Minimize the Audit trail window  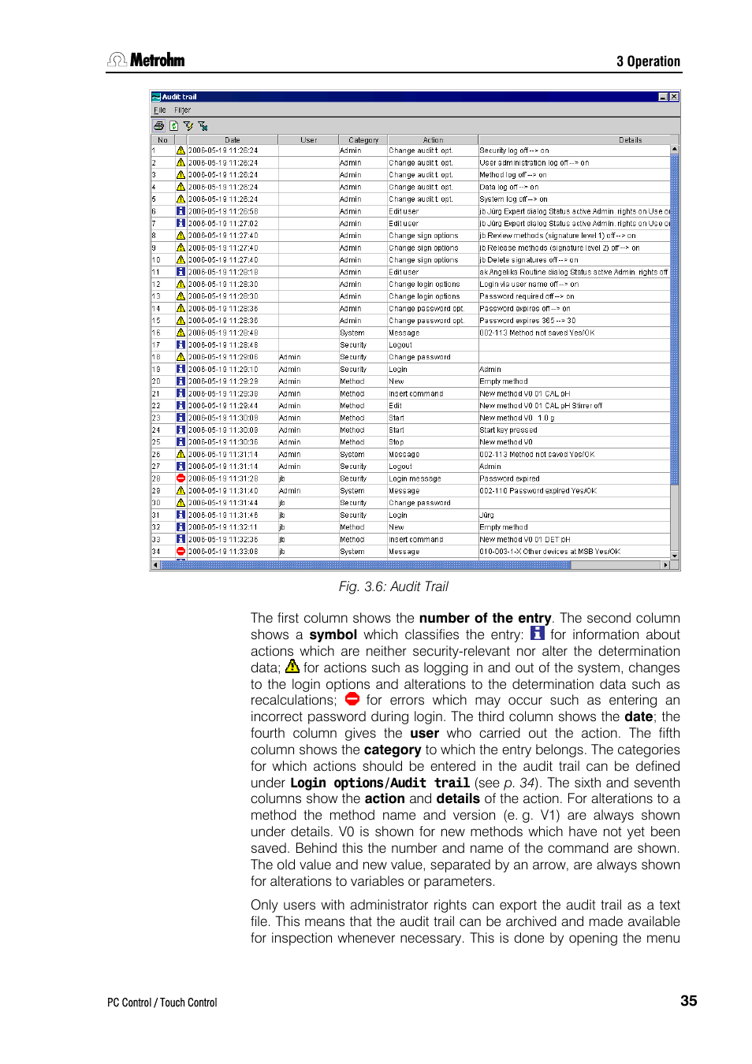pos(663,97)
